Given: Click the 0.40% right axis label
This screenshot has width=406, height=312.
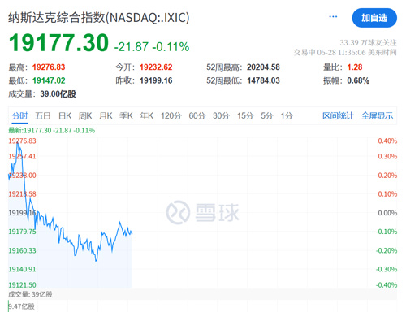Looking at the screenshot, I should point(387,141).
